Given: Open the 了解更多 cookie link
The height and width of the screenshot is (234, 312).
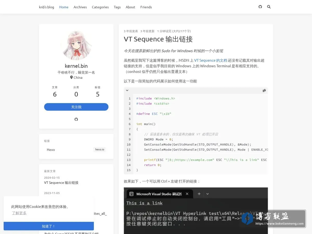Looking at the screenshot, I should pos(19,213).
